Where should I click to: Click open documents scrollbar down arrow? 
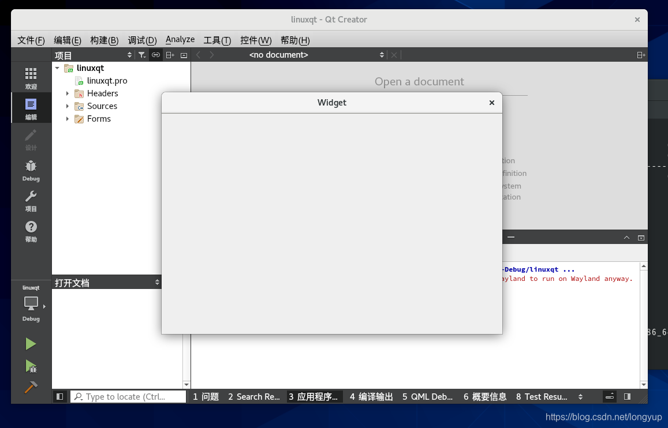coord(186,385)
